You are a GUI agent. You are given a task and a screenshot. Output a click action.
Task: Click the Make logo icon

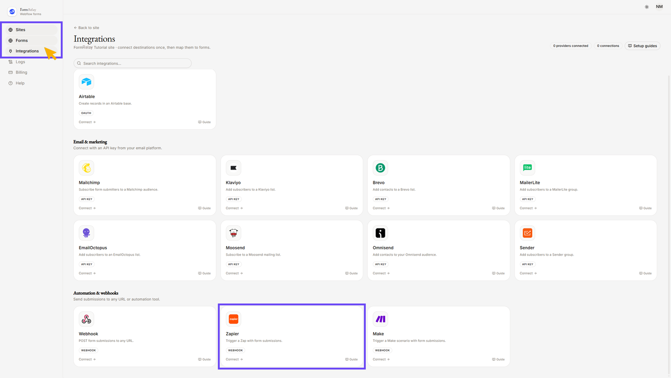[x=380, y=319]
